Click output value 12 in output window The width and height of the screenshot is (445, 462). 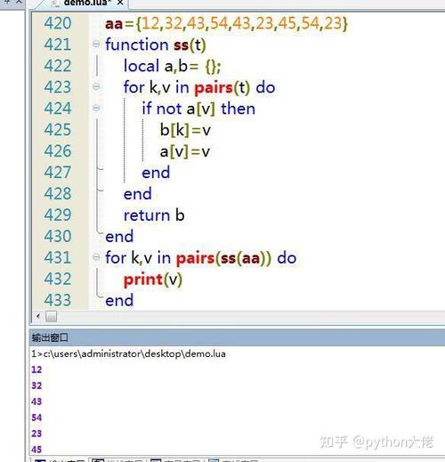click(36, 369)
